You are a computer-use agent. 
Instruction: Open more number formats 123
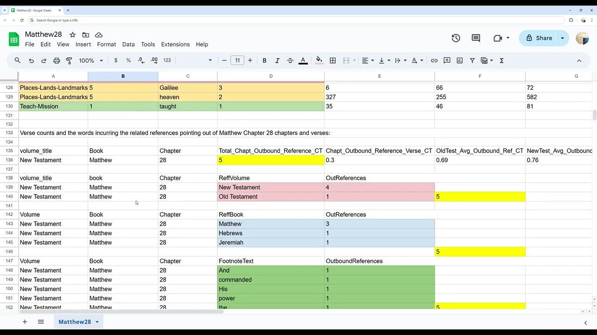pyautogui.click(x=167, y=60)
